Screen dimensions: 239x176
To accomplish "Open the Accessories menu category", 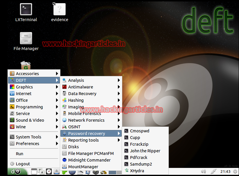I will click(x=34, y=74).
